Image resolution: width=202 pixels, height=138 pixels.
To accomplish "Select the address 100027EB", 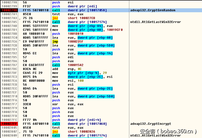I will click(x=9, y=85).
